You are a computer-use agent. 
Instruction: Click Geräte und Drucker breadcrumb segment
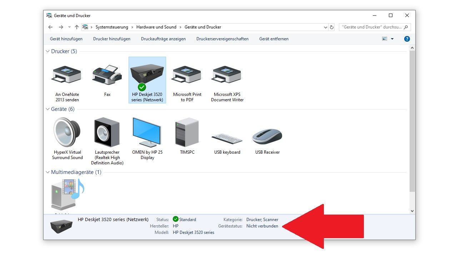pos(203,27)
